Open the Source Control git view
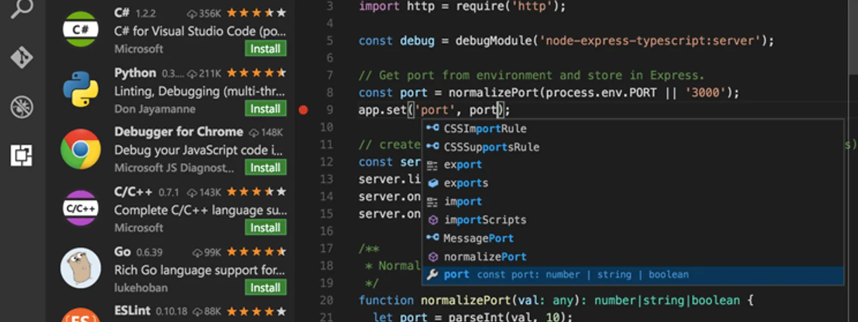This screenshot has height=322, width=858. (x=21, y=57)
